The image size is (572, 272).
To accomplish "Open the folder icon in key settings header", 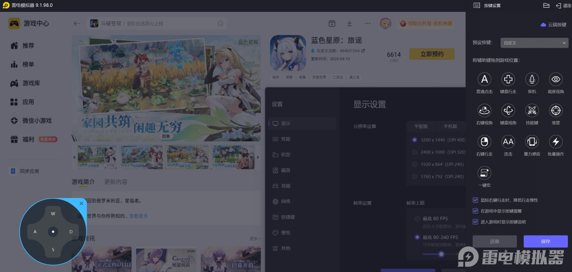I will coord(546,5).
